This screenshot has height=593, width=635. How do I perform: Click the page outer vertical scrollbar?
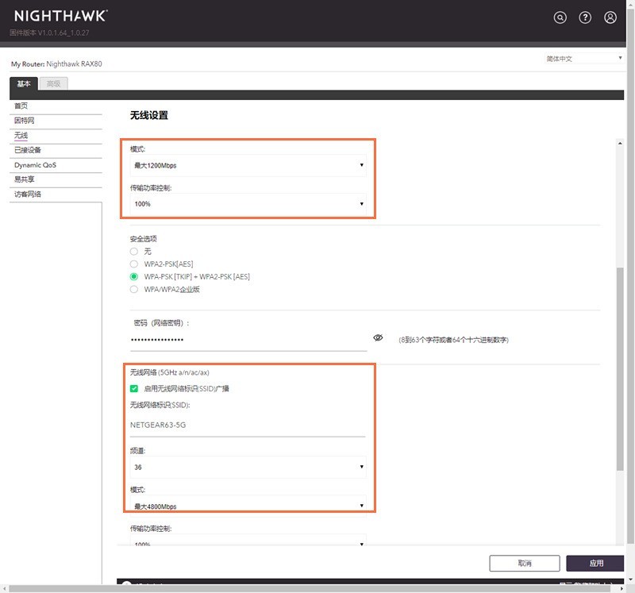click(x=630, y=275)
